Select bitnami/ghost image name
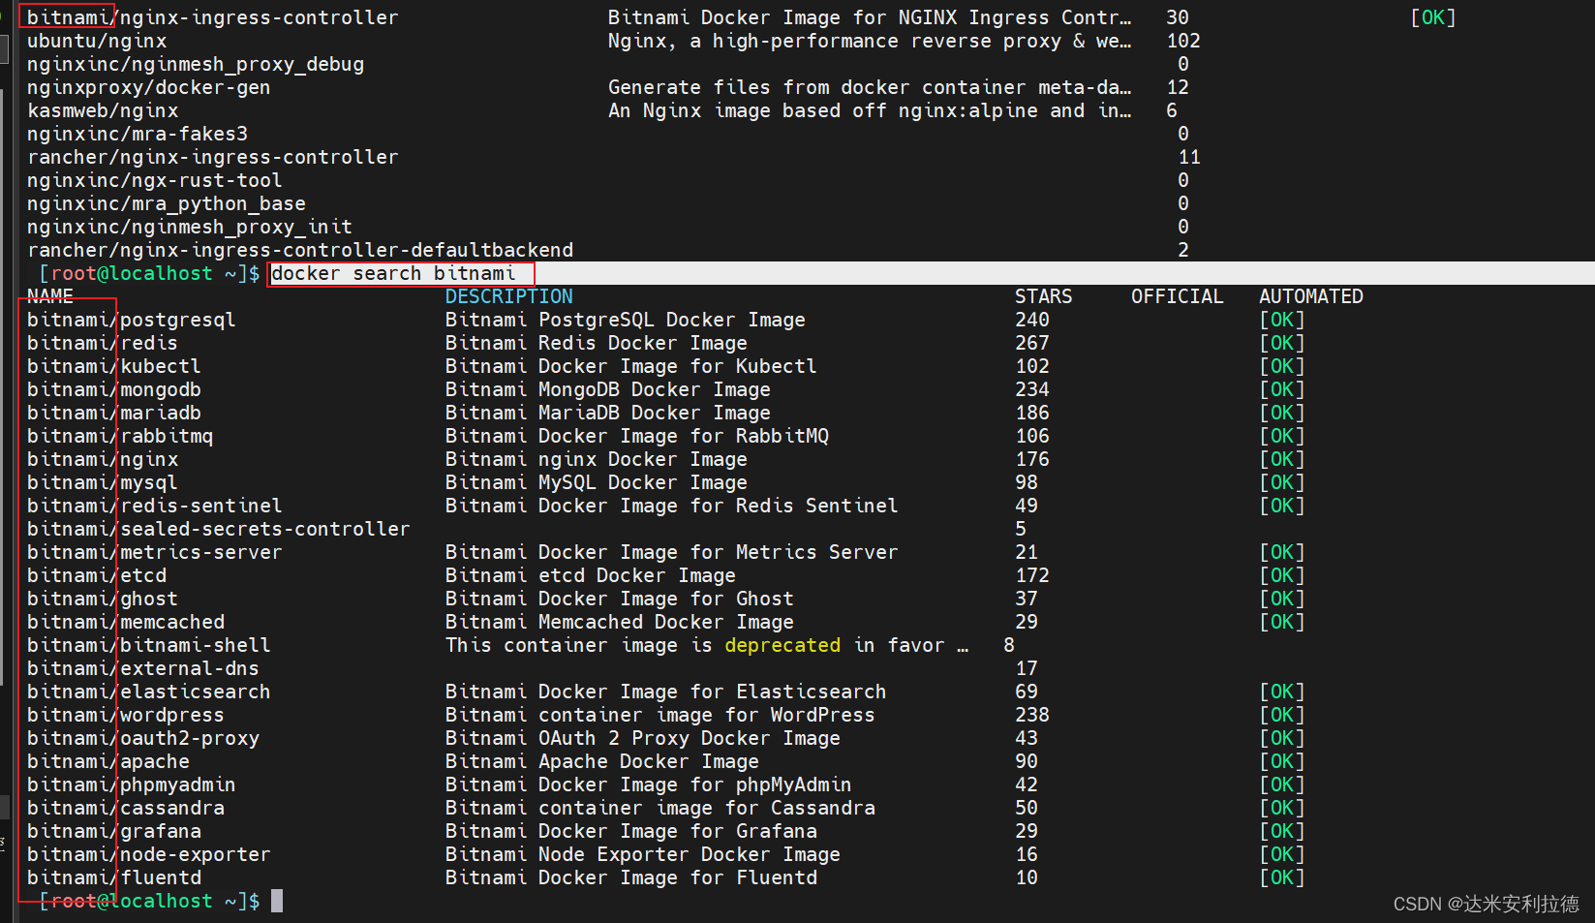 (102, 599)
